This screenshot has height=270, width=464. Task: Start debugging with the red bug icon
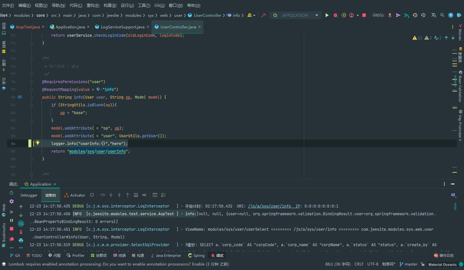pyautogui.click(x=335, y=15)
